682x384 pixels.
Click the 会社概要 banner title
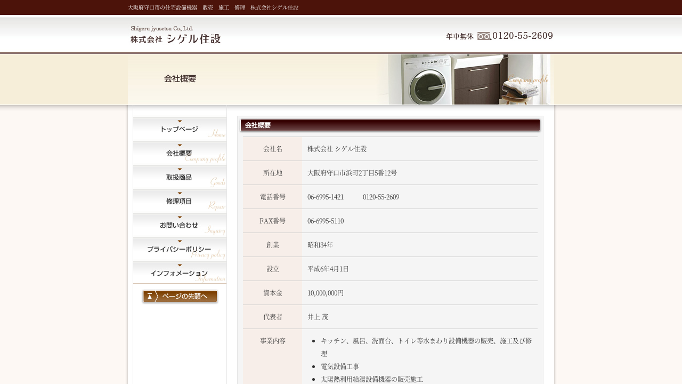180,79
